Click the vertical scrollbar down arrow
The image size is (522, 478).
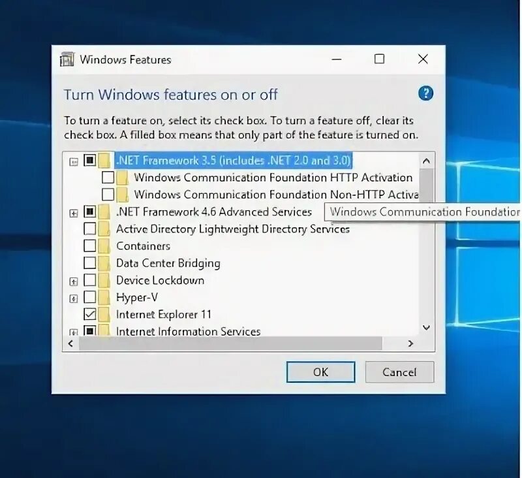point(426,328)
